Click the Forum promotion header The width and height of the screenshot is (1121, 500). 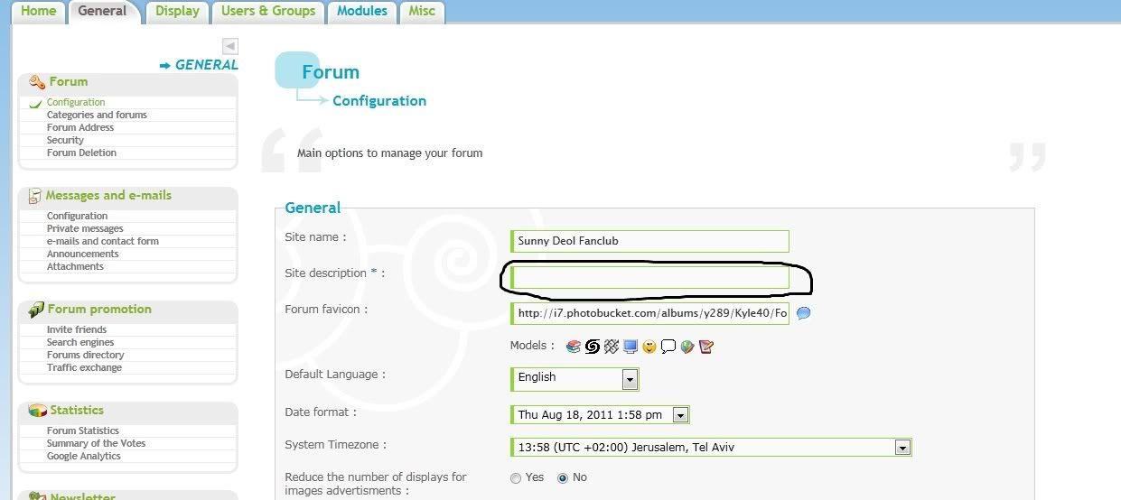tap(99, 310)
